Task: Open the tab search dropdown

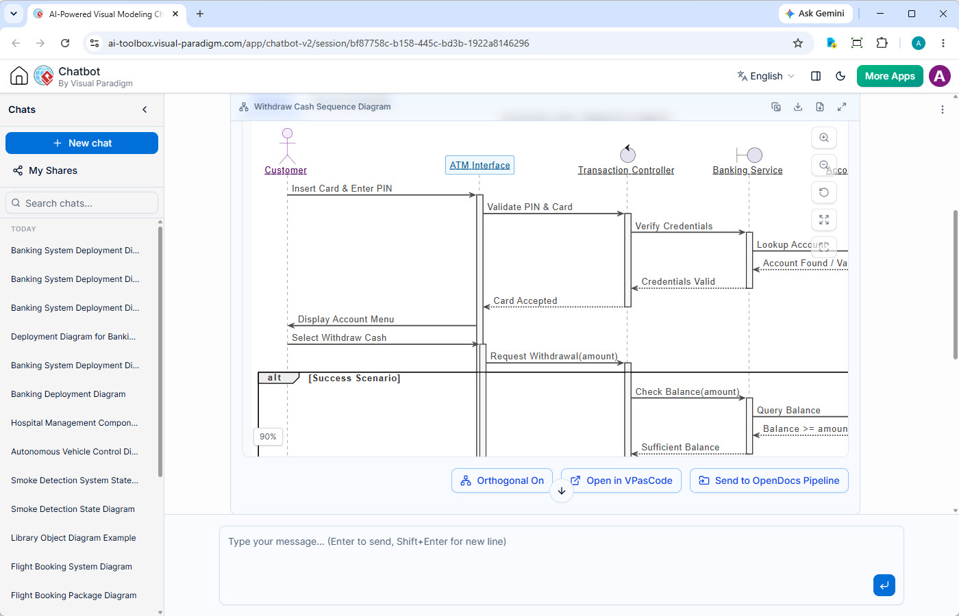Action: pos(14,14)
